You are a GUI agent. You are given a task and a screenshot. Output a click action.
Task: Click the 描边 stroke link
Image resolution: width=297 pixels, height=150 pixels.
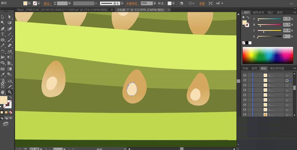pyautogui.click(x=47, y=3)
